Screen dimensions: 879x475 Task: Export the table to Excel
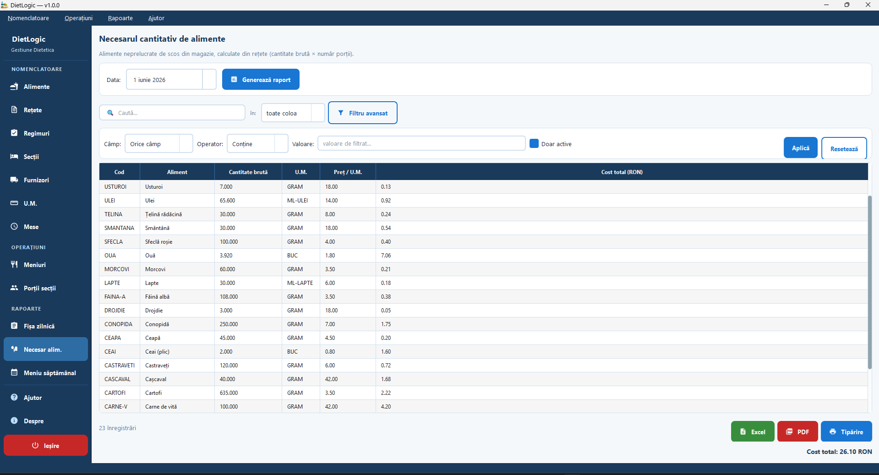pos(753,431)
